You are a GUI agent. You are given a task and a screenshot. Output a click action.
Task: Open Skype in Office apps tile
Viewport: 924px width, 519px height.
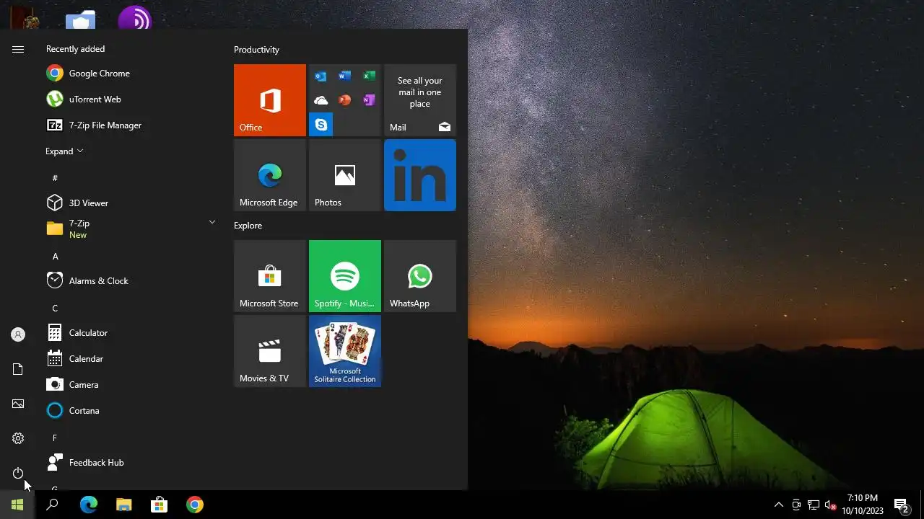[321, 125]
